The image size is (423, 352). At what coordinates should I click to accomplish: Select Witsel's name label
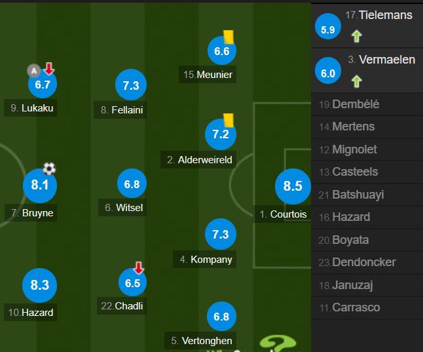coord(122,208)
